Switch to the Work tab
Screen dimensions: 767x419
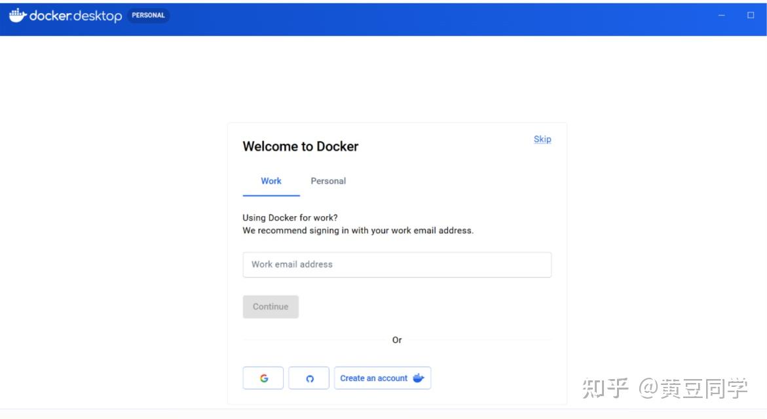[x=271, y=181]
